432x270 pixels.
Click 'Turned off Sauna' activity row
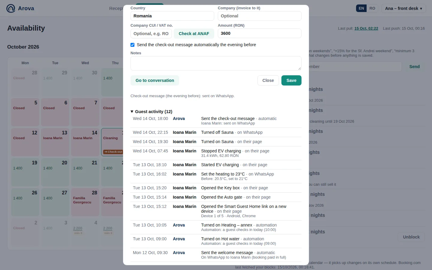216,132
